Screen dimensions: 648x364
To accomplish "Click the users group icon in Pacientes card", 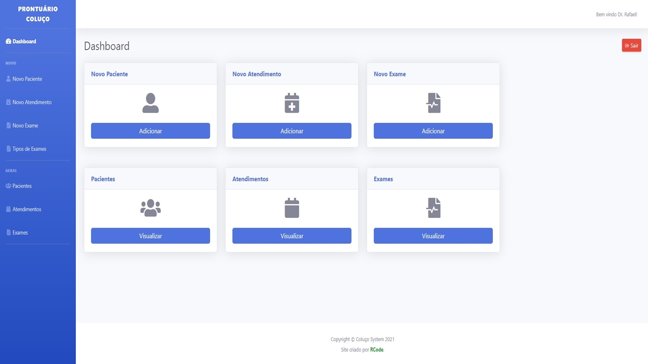I will click(x=150, y=208).
